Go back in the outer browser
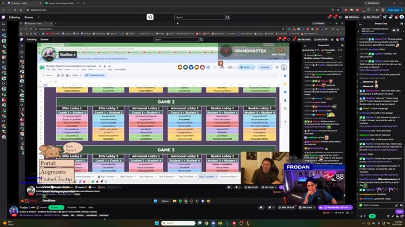Screen dimensions: 405x227 3,10
